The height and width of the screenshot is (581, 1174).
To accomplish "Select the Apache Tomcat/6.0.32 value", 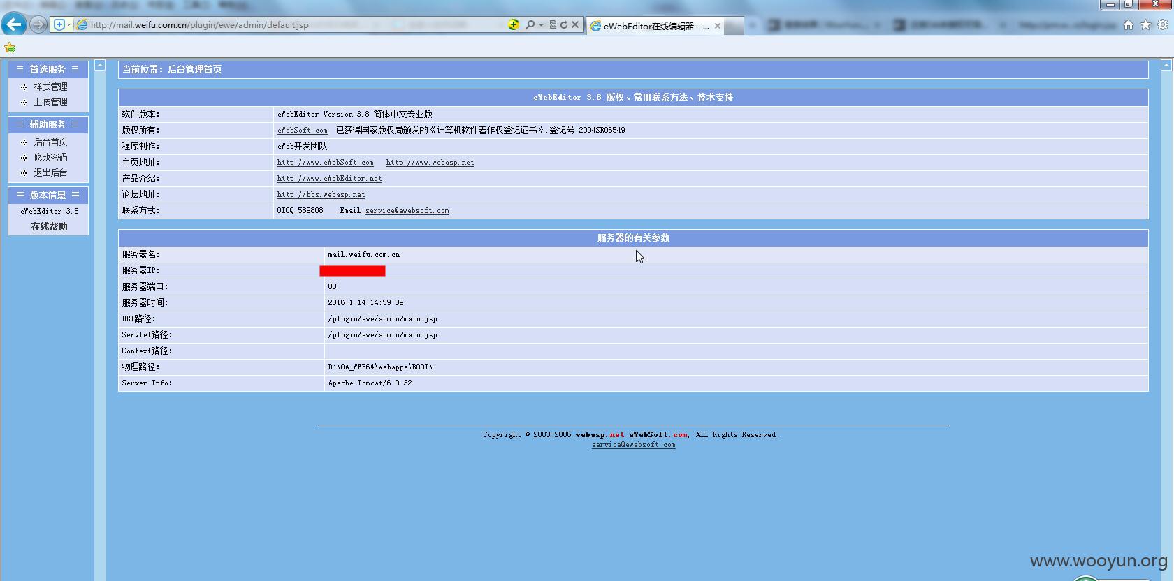I will pos(370,383).
